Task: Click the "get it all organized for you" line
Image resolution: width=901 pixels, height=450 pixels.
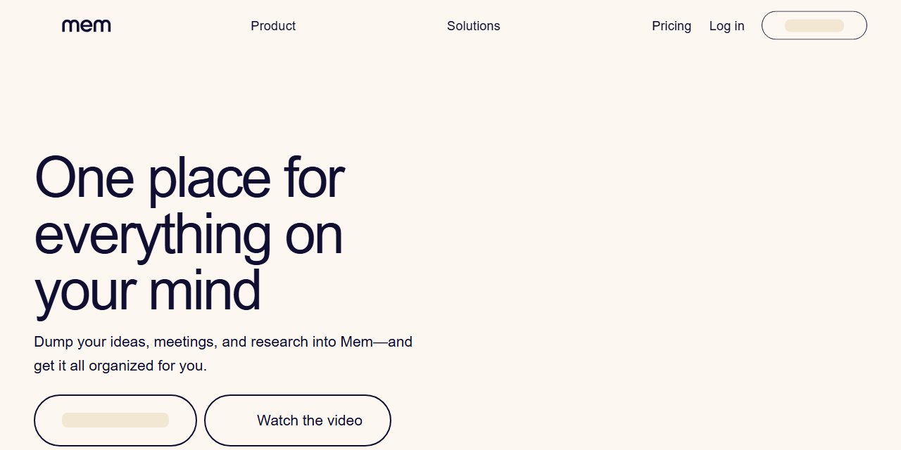Action: point(120,366)
